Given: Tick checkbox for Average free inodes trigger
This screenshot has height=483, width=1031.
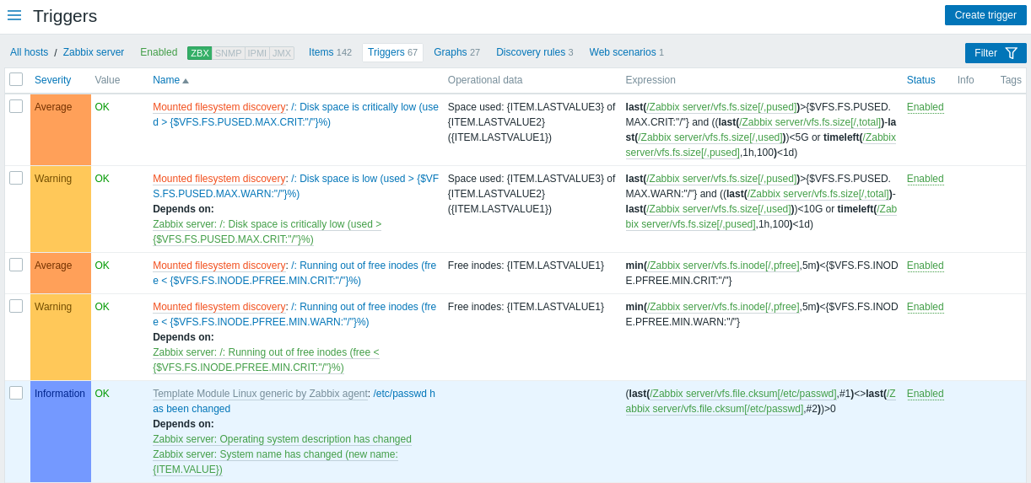Looking at the screenshot, I should [16, 265].
